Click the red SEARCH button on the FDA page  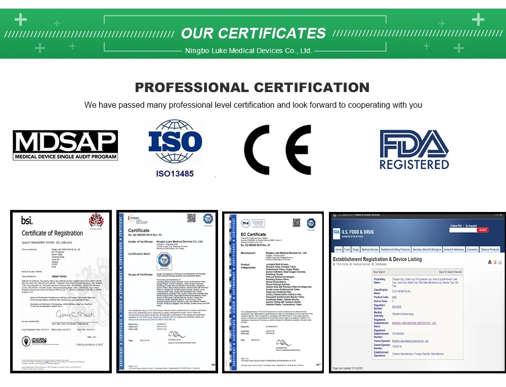coord(483,230)
